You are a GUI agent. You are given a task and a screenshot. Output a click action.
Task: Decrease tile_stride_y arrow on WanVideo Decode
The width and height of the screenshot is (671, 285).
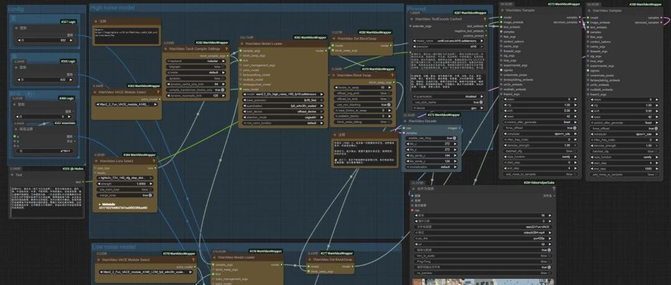coord(406,161)
